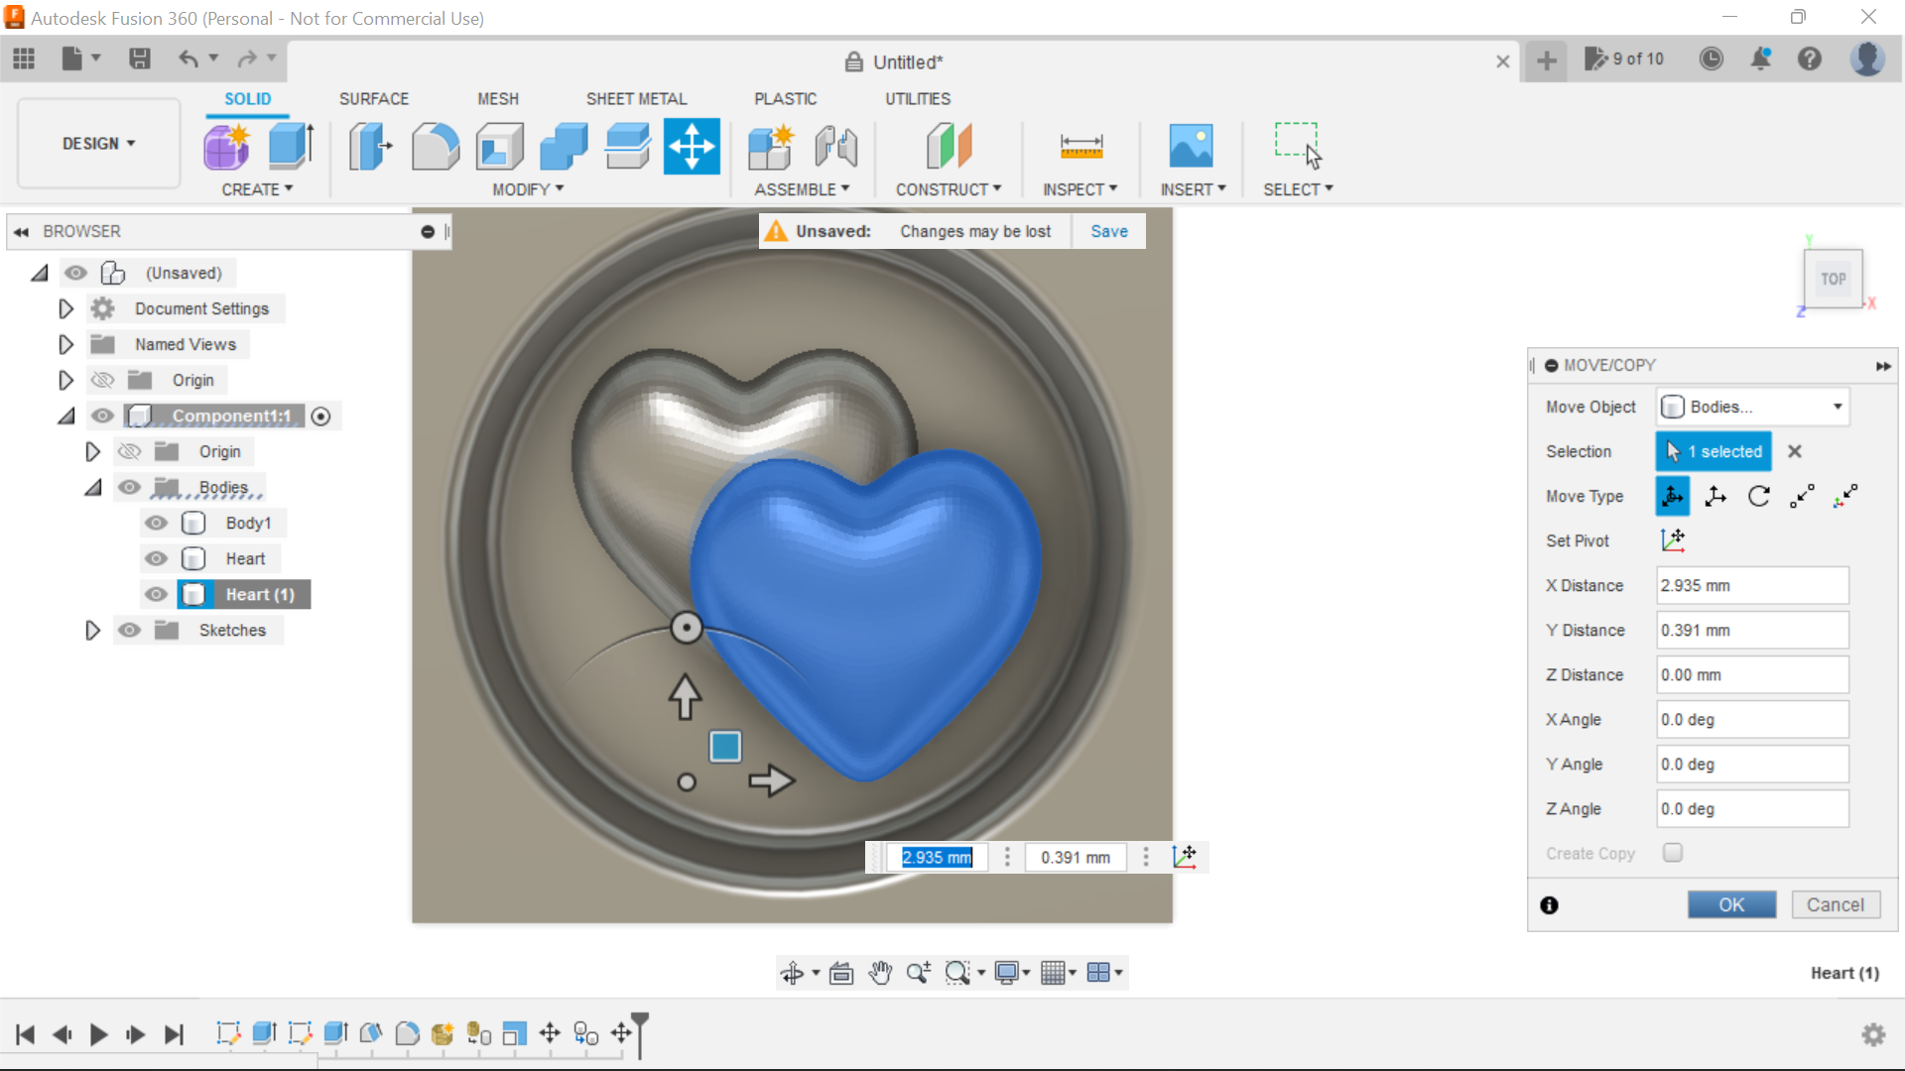
Task: Confirm the move by clicking OK
Action: (1731, 904)
